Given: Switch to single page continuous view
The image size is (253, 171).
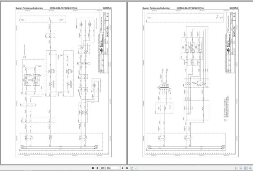Looking at the screenshot, I should (241, 168).
